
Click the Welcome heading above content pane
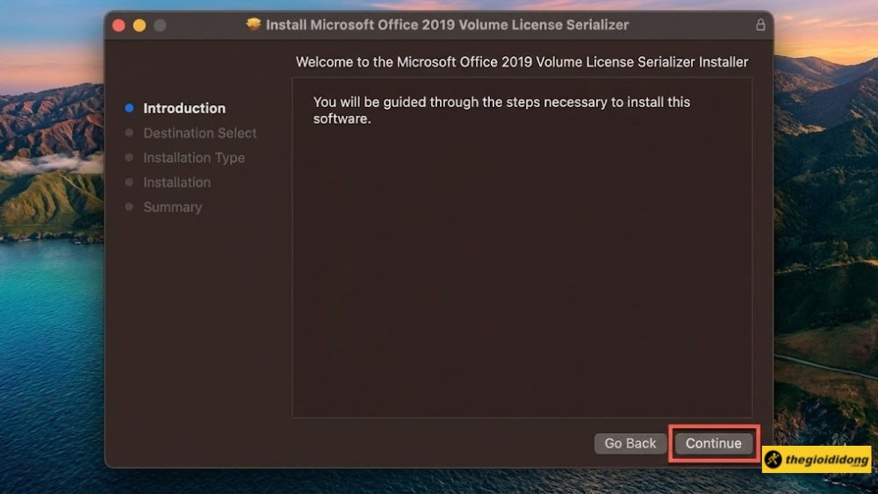522,62
